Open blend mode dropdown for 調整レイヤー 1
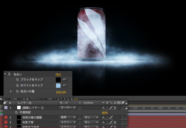The height and width of the screenshot is (128, 186). 68,108
